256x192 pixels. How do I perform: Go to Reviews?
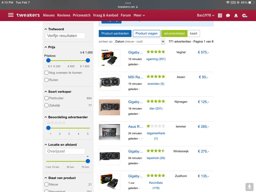[64, 15]
